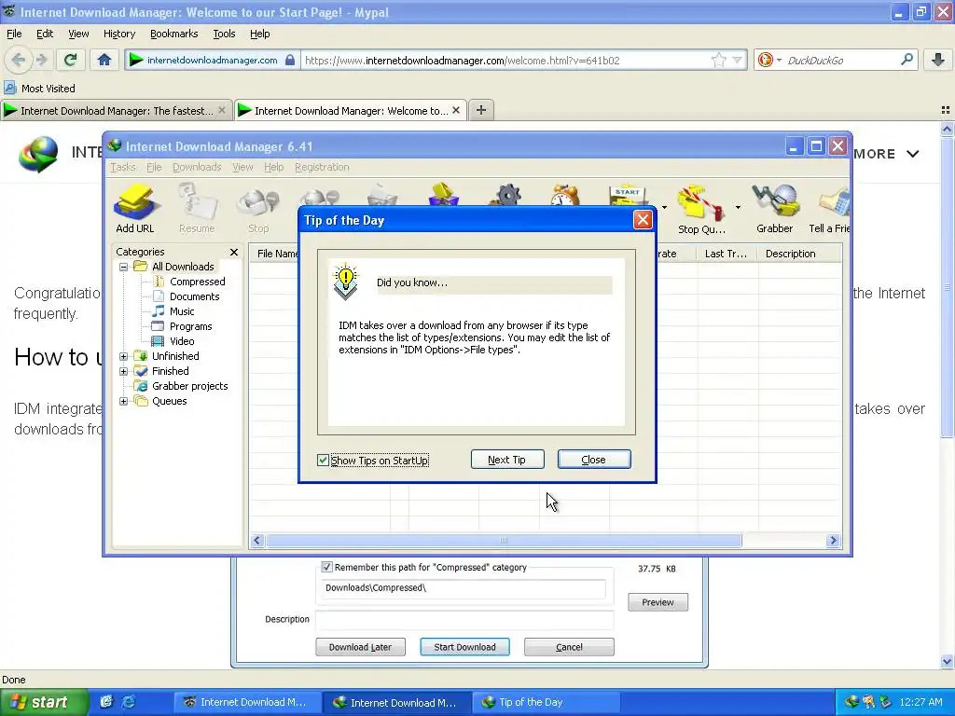Viewport: 955px width, 716px height.
Task: Expand the Unfinished tree node
Action: [x=124, y=356]
